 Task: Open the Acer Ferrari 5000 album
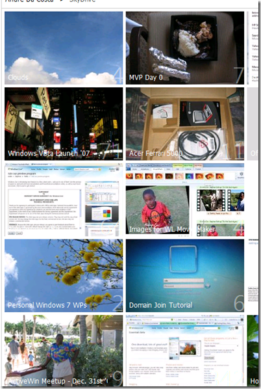pyautogui.click(x=185, y=124)
